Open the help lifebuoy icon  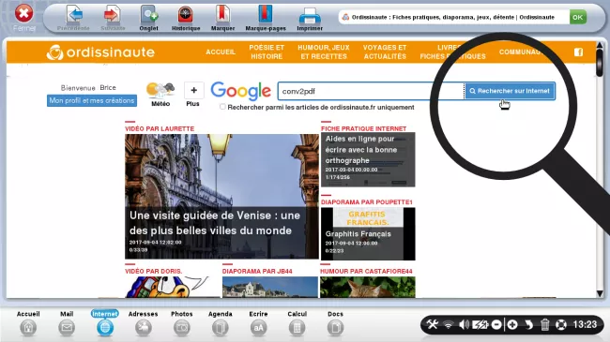[561, 324]
